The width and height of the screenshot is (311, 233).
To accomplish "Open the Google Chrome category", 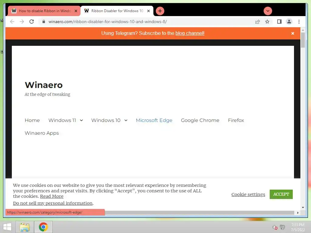I will point(200,120).
